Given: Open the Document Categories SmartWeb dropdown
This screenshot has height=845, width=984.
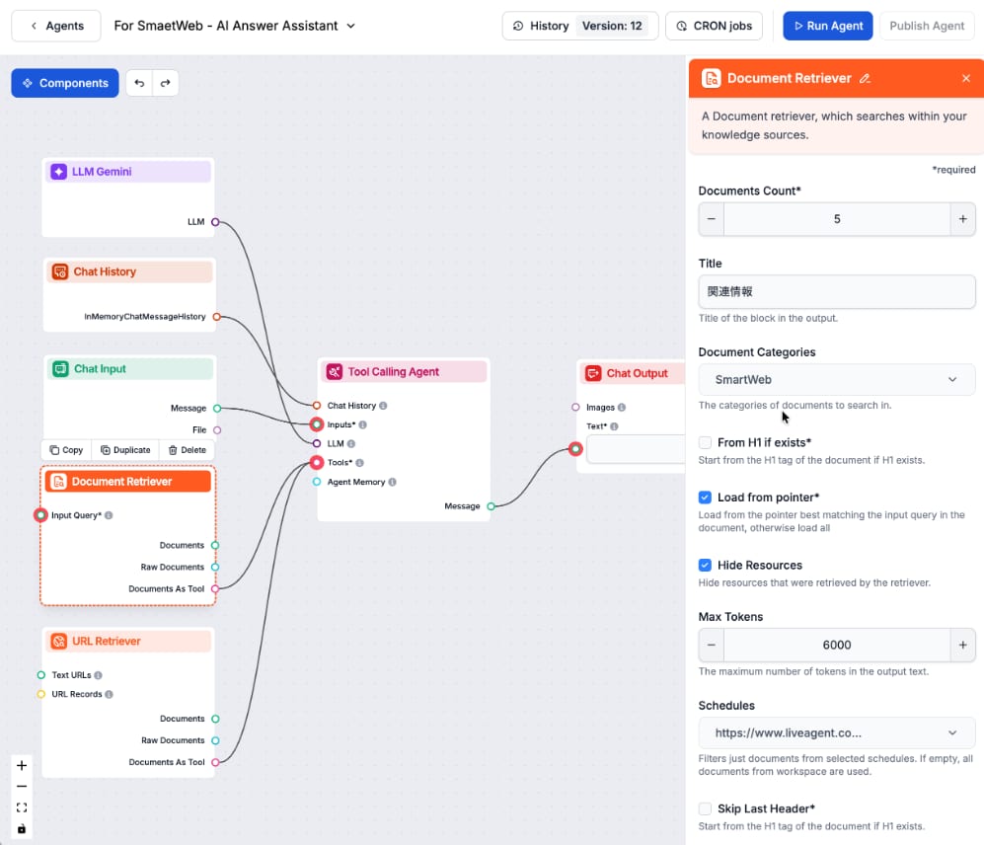Looking at the screenshot, I should click(x=836, y=380).
